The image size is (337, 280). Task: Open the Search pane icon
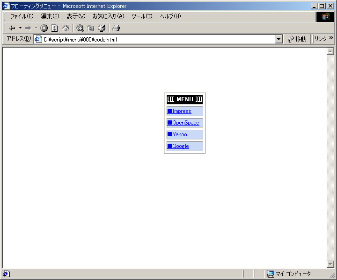[80, 28]
